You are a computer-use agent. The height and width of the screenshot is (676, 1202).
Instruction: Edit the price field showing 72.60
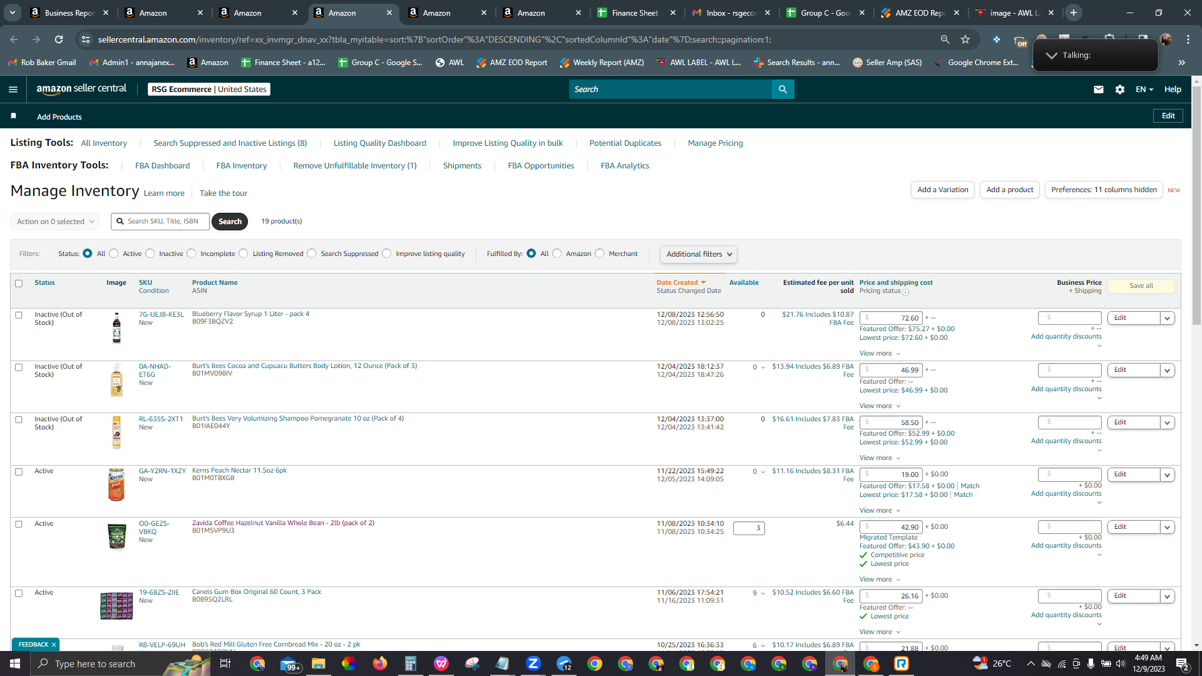tap(891, 318)
